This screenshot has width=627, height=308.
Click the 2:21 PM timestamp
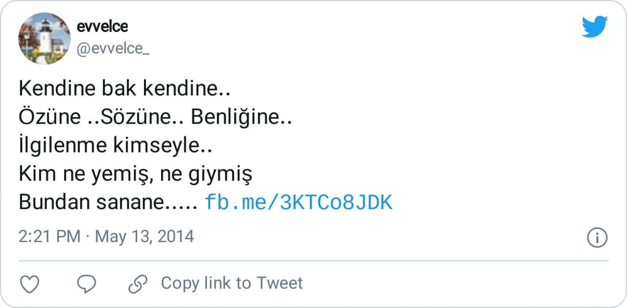point(49,237)
